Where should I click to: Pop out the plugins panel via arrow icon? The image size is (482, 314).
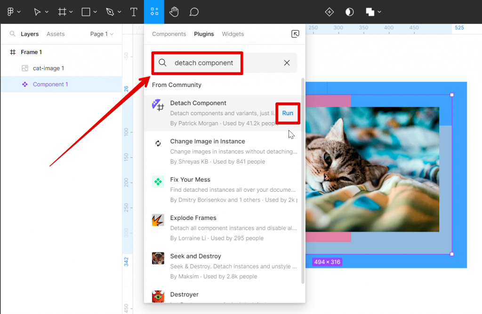pyautogui.click(x=296, y=34)
